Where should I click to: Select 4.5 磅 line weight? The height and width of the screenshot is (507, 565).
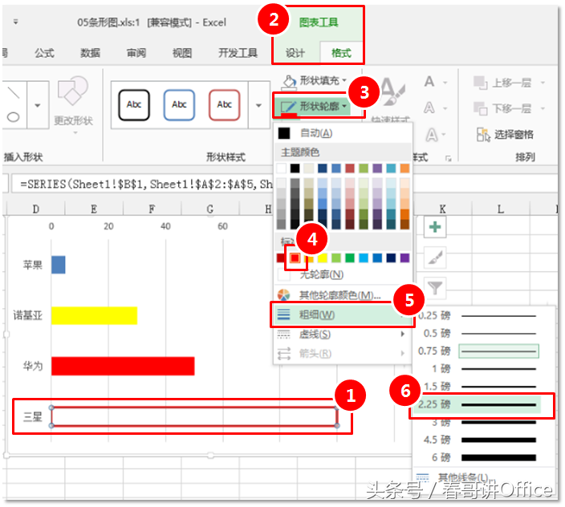(x=478, y=440)
